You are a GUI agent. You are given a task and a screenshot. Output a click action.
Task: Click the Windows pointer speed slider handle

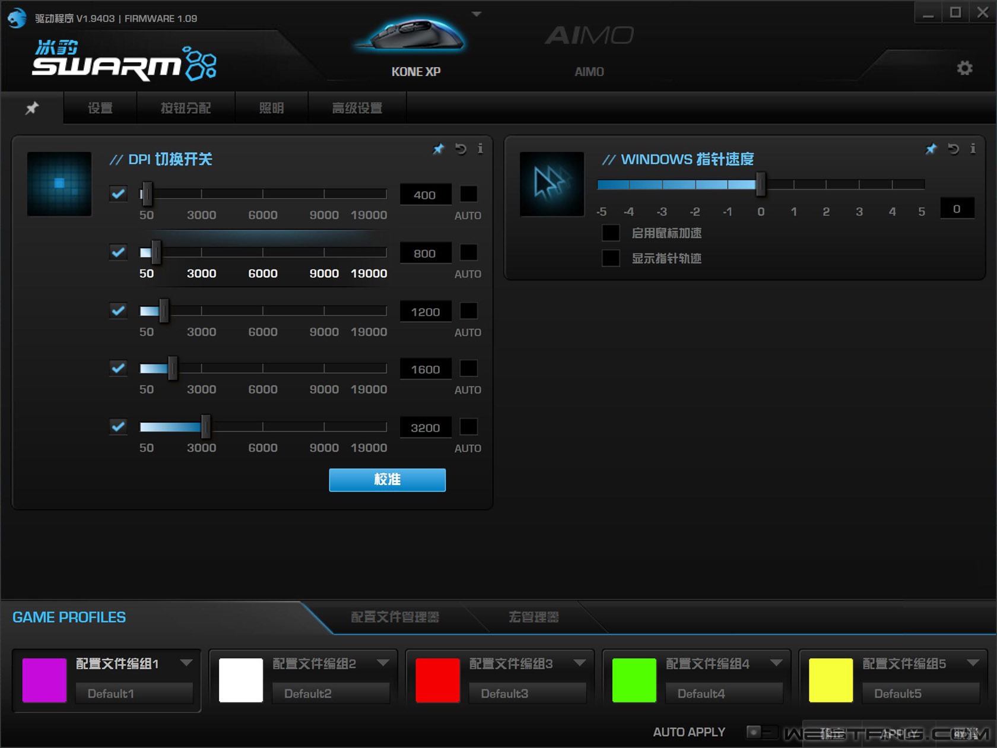tap(761, 185)
